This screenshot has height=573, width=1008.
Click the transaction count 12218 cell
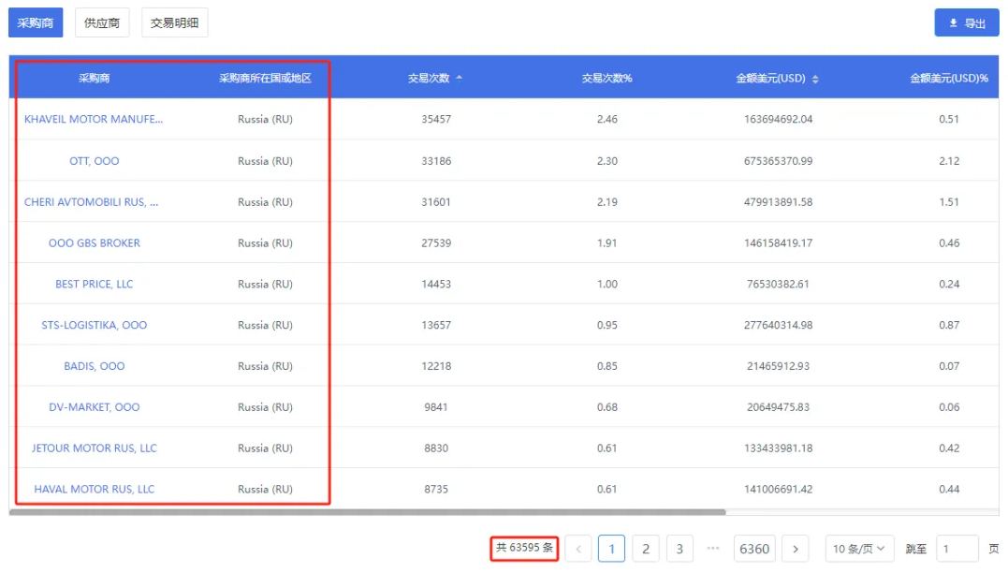[x=436, y=366]
